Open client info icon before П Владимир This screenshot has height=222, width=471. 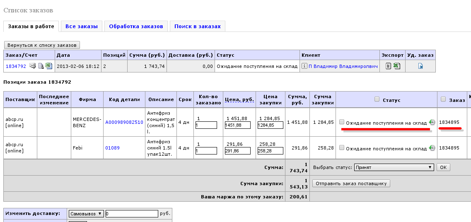(x=304, y=66)
